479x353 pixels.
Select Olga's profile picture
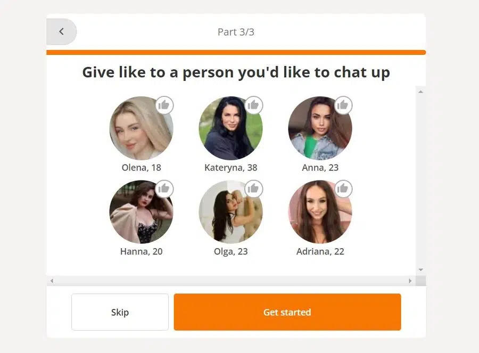[230, 212]
